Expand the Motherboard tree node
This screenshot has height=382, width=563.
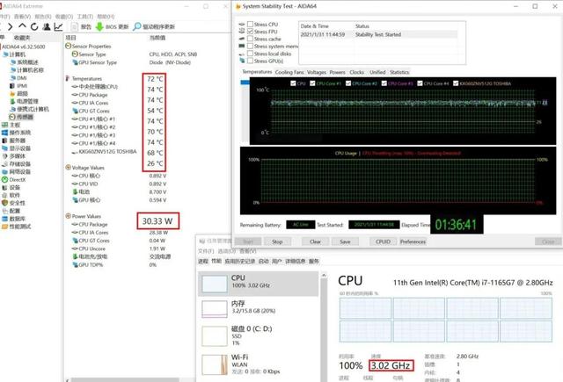coord(4,125)
